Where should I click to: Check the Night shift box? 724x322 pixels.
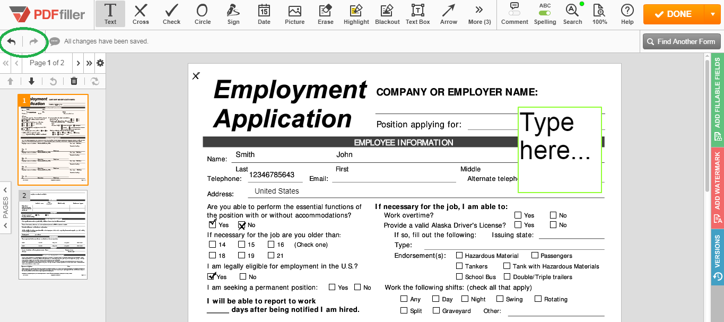point(465,299)
